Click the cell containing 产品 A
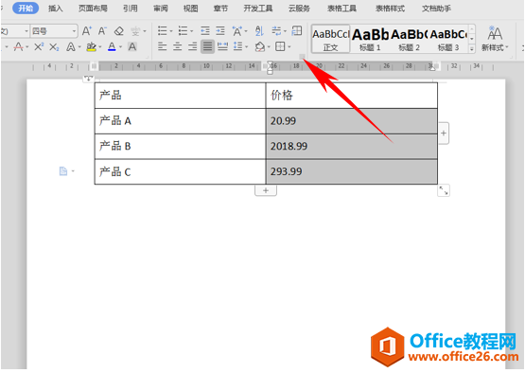Image resolution: width=525 pixels, height=373 pixels. pyautogui.click(x=180, y=121)
